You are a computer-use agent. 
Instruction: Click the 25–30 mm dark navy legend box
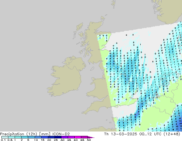(x=58, y=137)
